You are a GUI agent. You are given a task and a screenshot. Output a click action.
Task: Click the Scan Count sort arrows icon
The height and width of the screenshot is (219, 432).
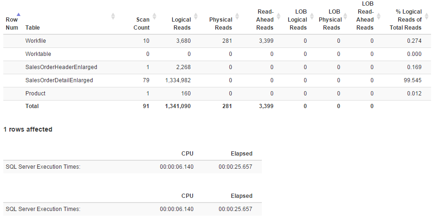coord(154,16)
